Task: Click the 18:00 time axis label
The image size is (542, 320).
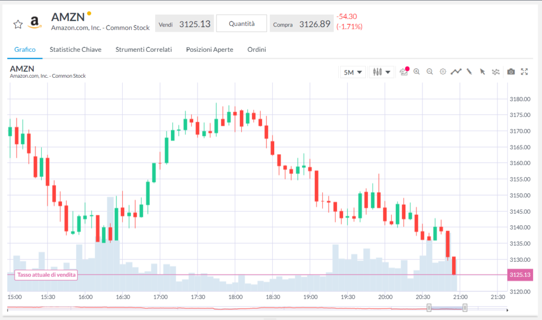Action: pyautogui.click(x=235, y=297)
